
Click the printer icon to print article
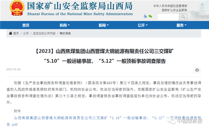197,70
